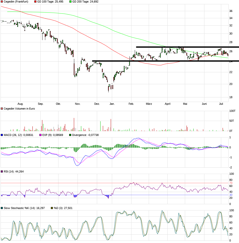The image size is (239, 243).
Task: Click the 'RSI (14): 44,264' label
Action: pyautogui.click(x=14, y=171)
